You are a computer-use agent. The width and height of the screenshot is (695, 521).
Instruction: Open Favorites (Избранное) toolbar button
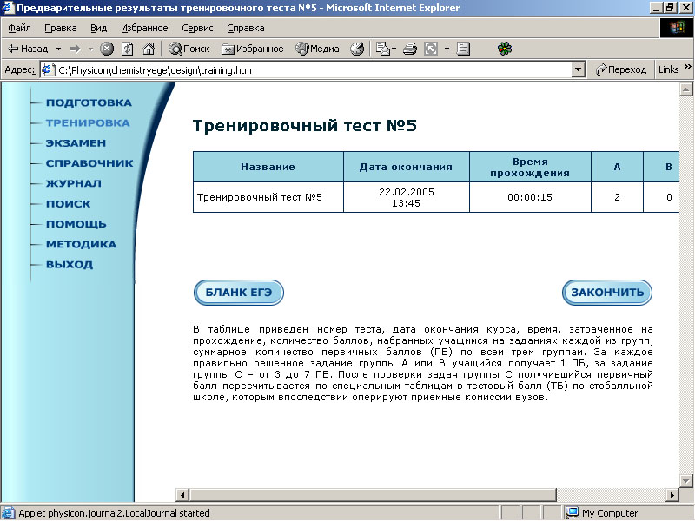253,49
